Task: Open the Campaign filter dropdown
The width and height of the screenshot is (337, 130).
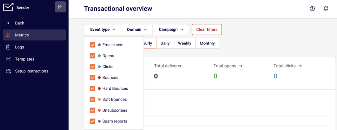Action: [171, 29]
